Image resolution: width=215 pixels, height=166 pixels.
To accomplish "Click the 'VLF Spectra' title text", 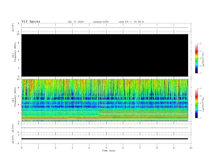I will click(31, 21).
